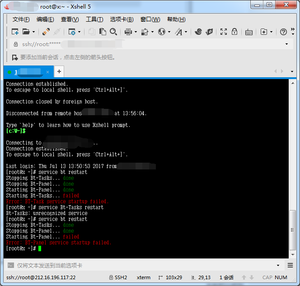Expand the Print dropdown arrow
300x286 pixels.
(136, 32)
